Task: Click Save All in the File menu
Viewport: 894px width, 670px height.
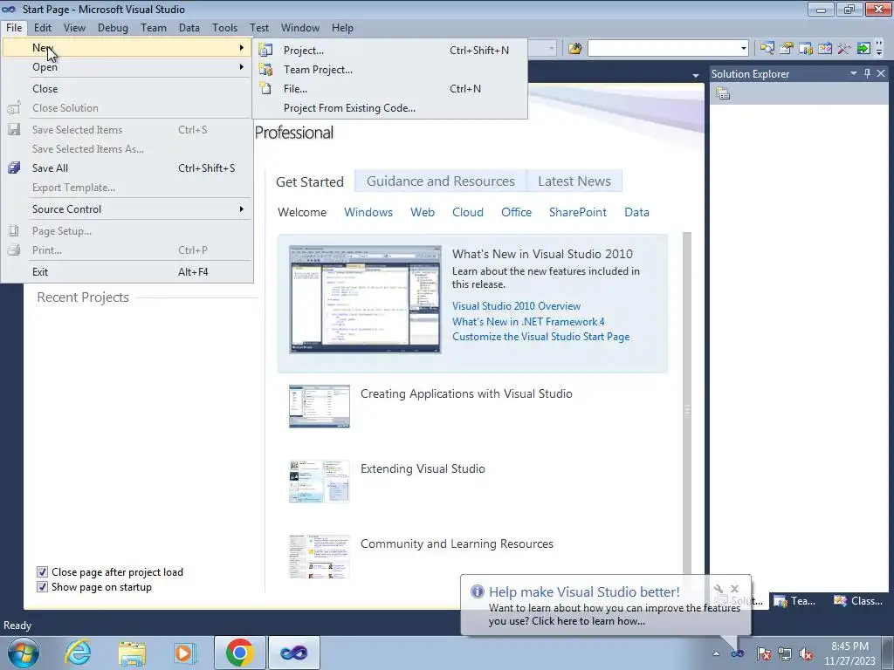Action: point(127,168)
